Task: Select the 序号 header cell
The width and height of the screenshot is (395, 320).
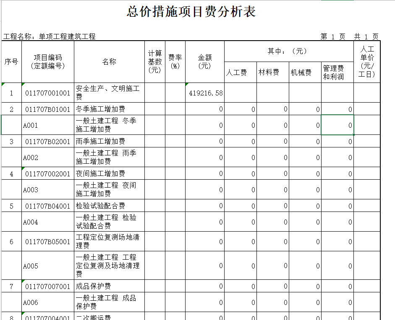Action: click(12, 62)
